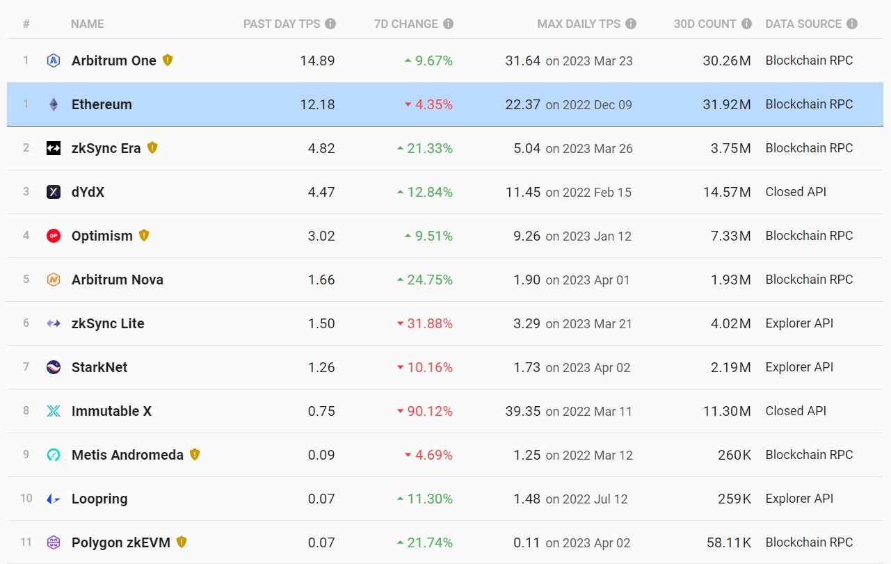Screen dimensions: 891x564
Task: Click the Polygon zkEVM logo
Action: [x=54, y=542]
